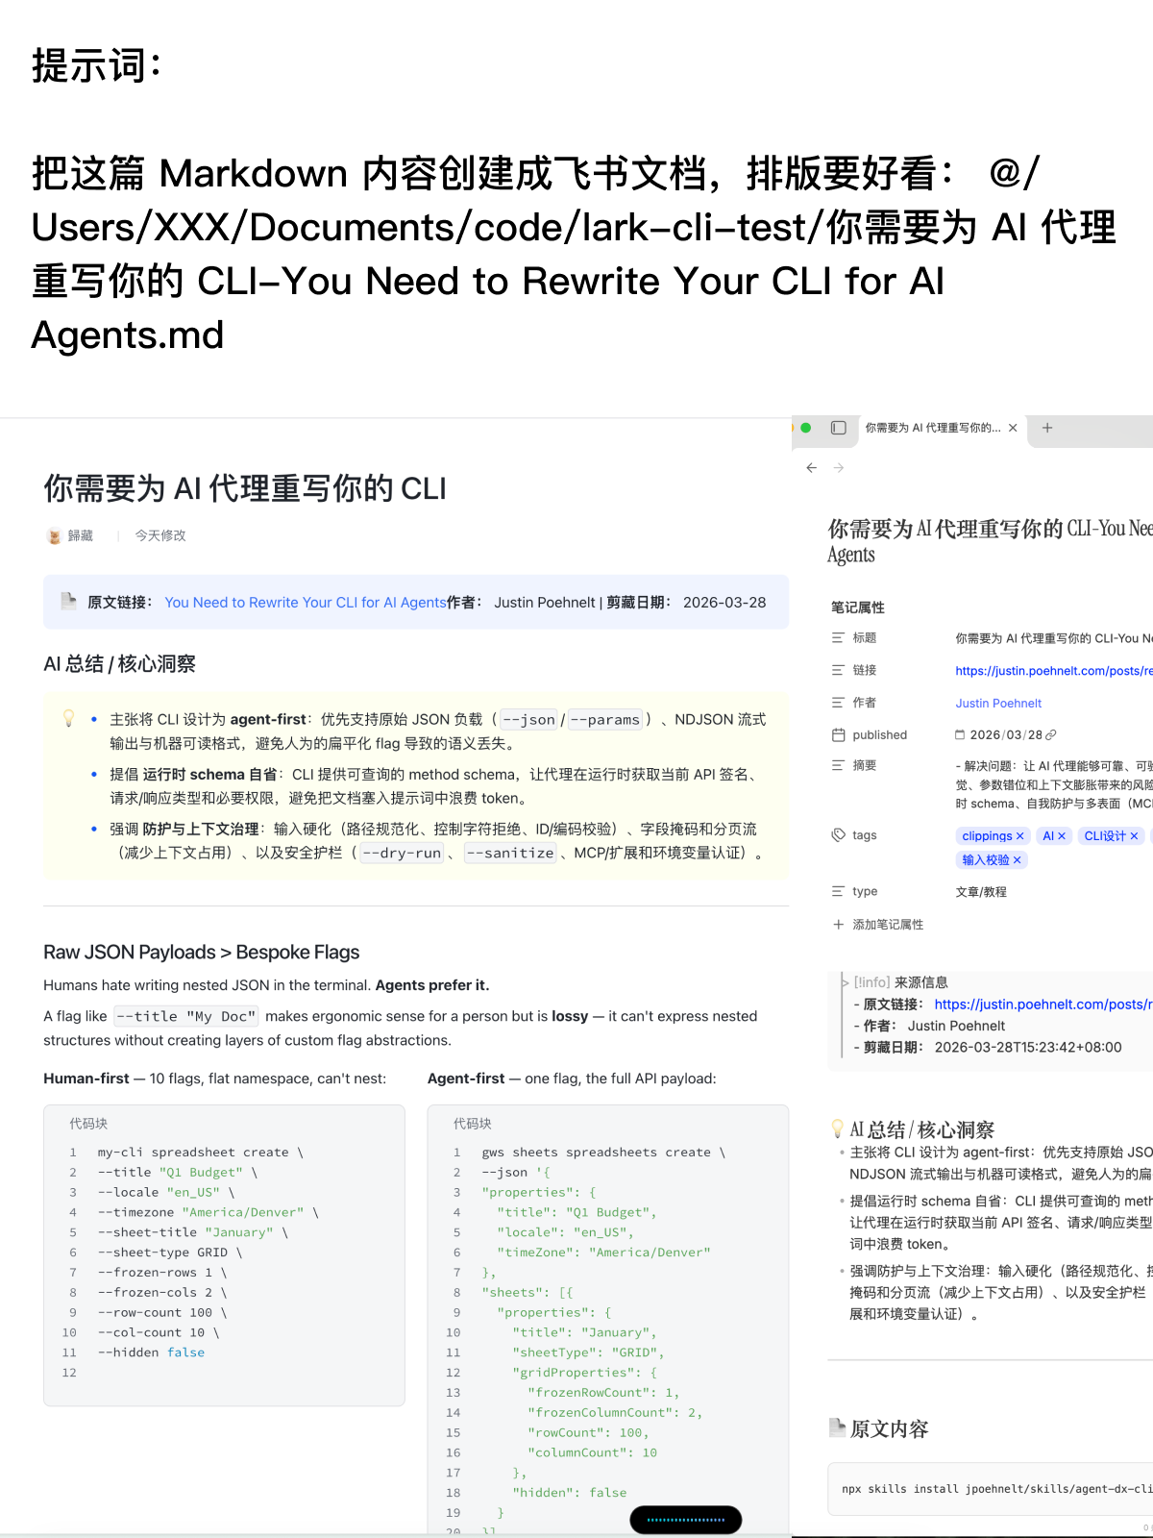Remove the CLI设计 tag
Image resolution: width=1153 pixels, height=1538 pixels.
coord(1134,836)
